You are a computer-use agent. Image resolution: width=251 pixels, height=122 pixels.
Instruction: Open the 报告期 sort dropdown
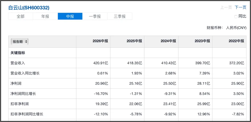20,42
